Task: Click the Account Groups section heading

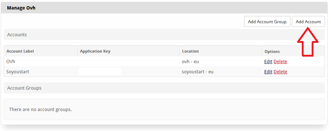Action: pyautogui.click(x=24, y=88)
